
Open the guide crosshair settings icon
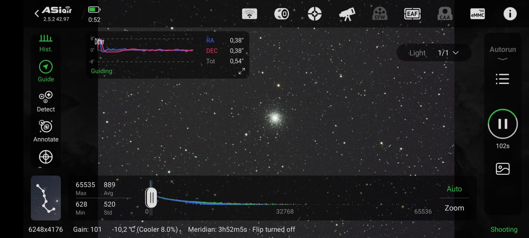pyautogui.click(x=314, y=14)
